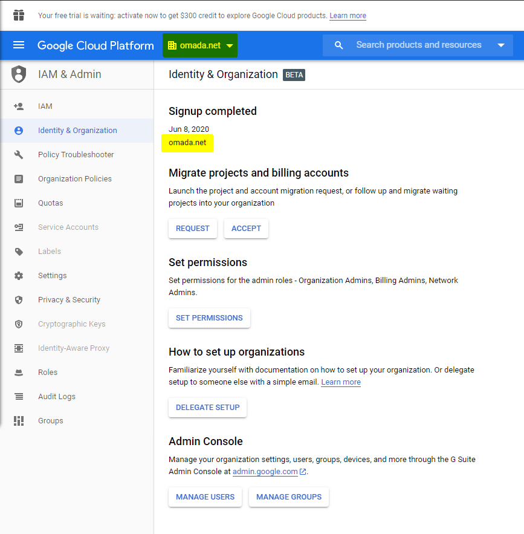This screenshot has width=524, height=534.
Task: Click the Audit Logs lines icon
Action: (x=19, y=396)
